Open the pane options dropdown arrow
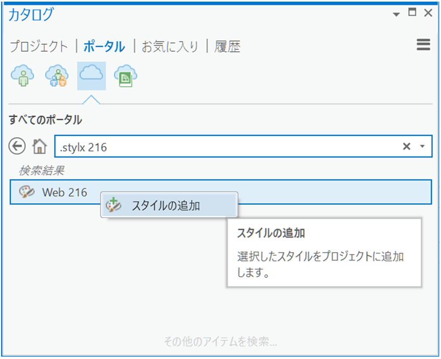The height and width of the screenshot is (359, 441). click(396, 14)
